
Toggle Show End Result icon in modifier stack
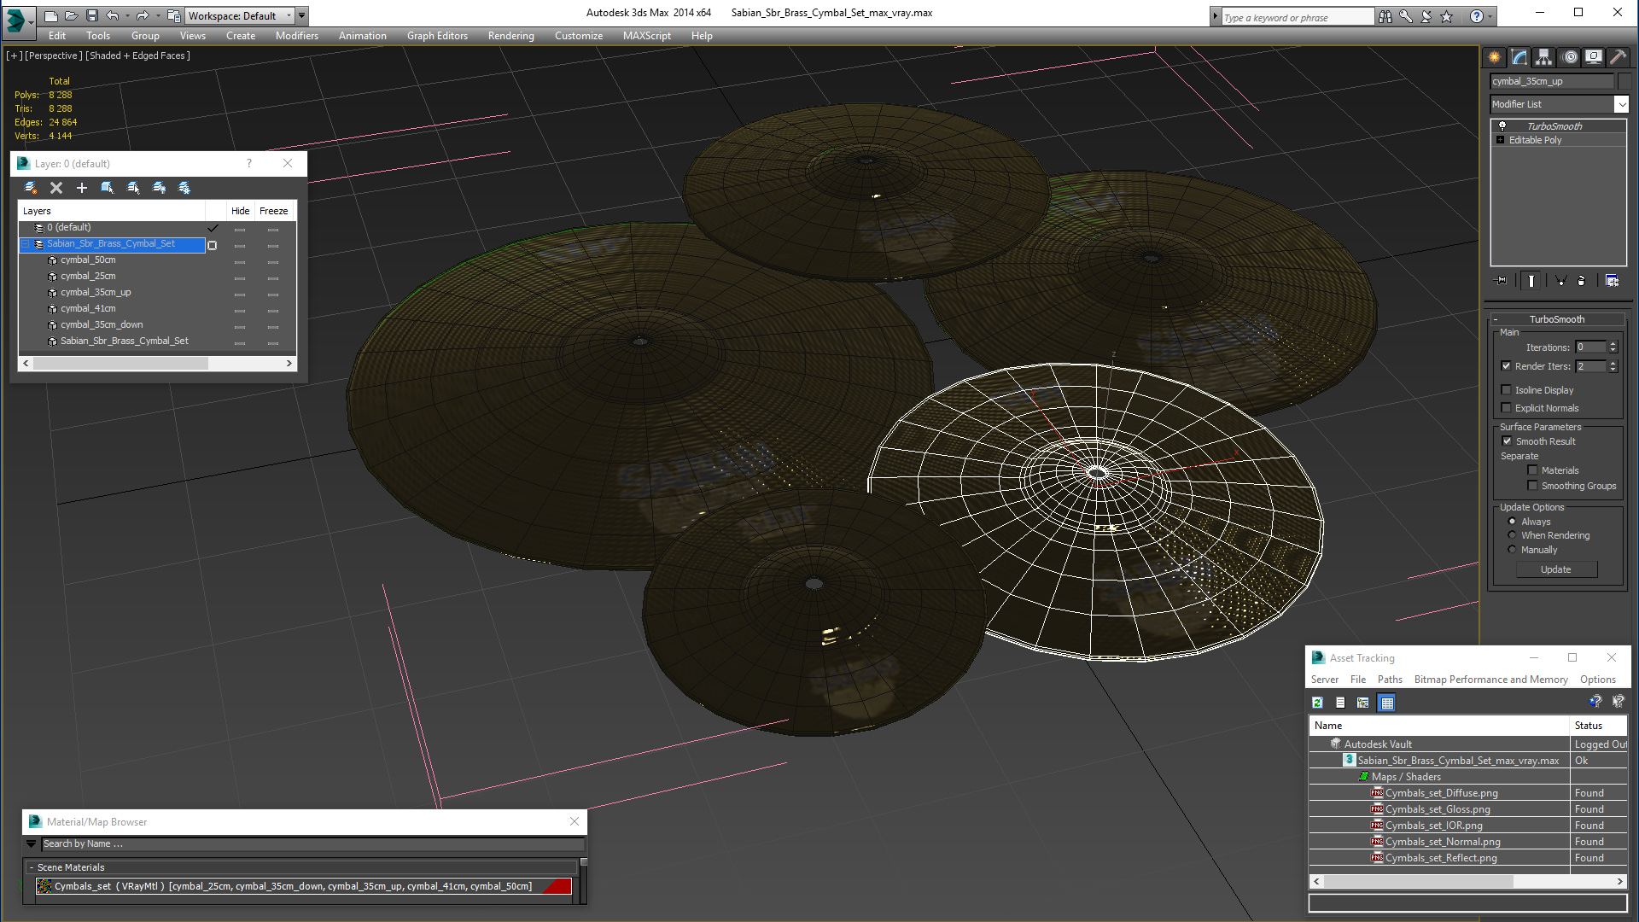(1531, 280)
